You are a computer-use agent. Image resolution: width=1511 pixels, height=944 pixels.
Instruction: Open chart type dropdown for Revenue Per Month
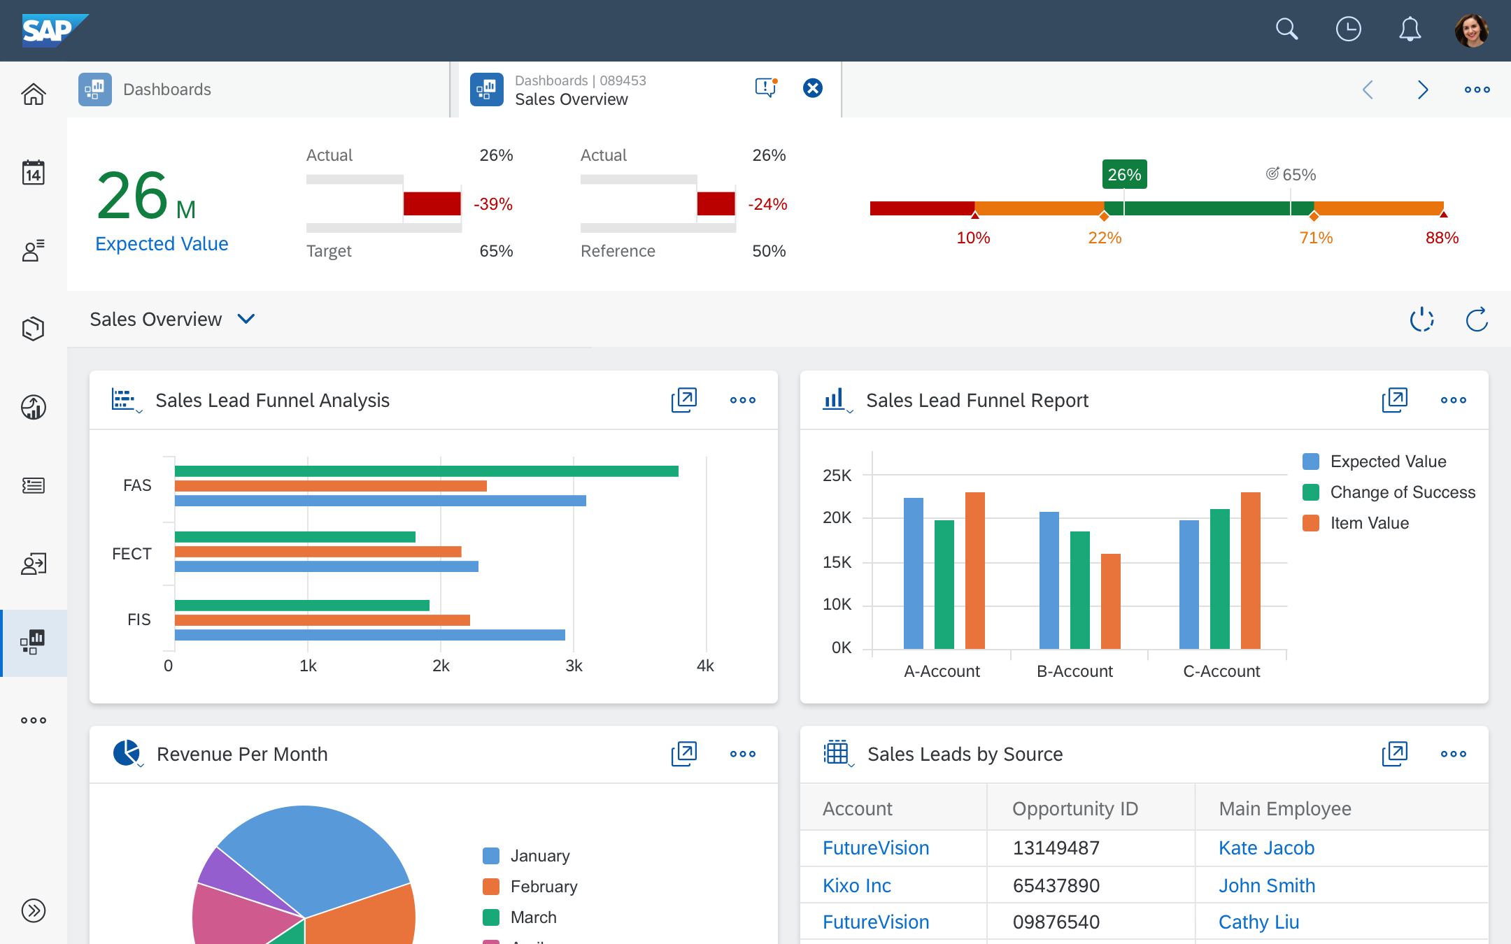128,754
